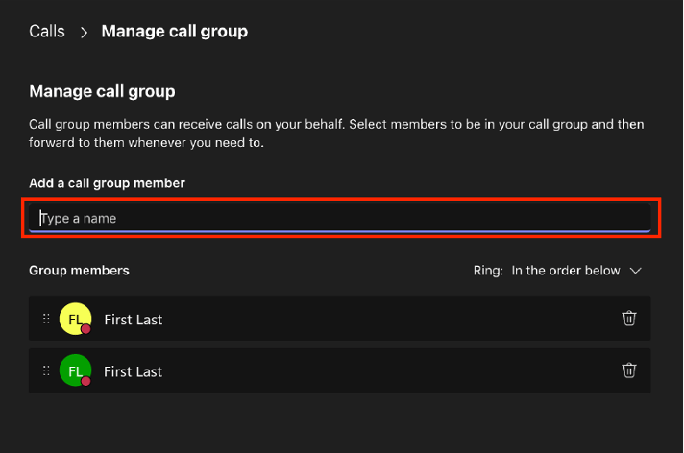The width and height of the screenshot is (684, 453).
Task: Click the status badge on green avatar
Action: click(85, 381)
